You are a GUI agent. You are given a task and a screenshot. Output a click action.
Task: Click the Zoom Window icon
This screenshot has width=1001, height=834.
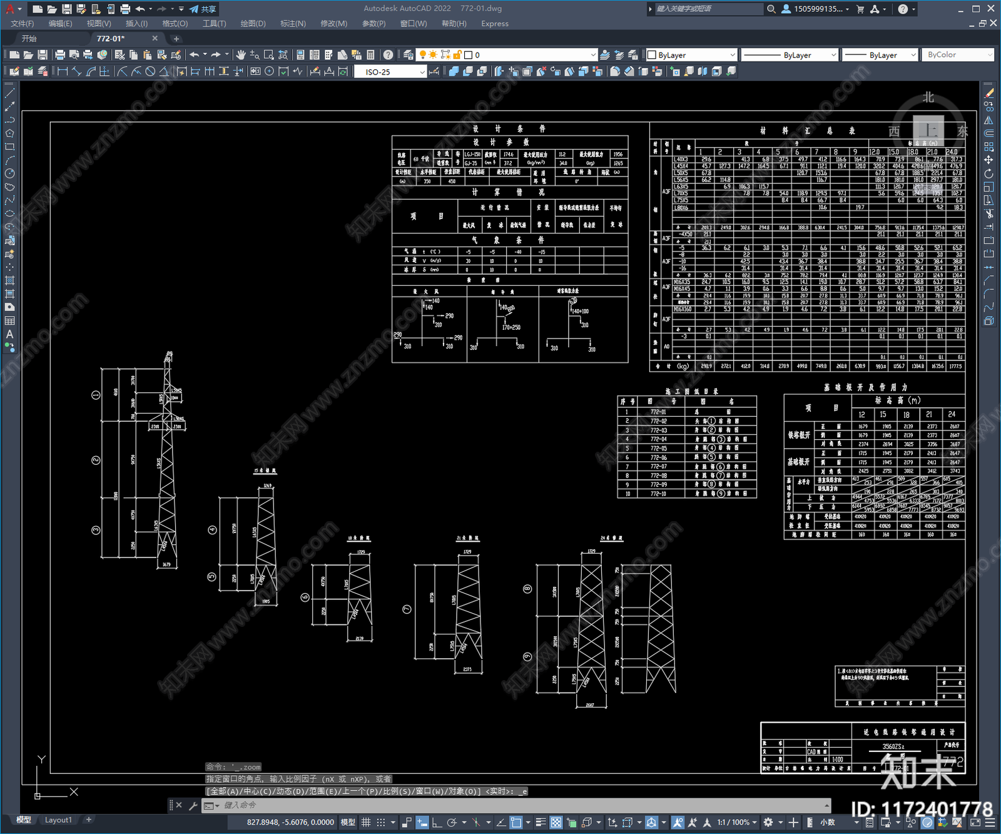(269, 55)
